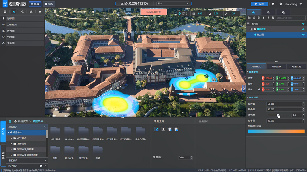Activate the rotate gizmo icon in viewport toolbar
Viewport: 307px width, 172px height.
[183, 14]
